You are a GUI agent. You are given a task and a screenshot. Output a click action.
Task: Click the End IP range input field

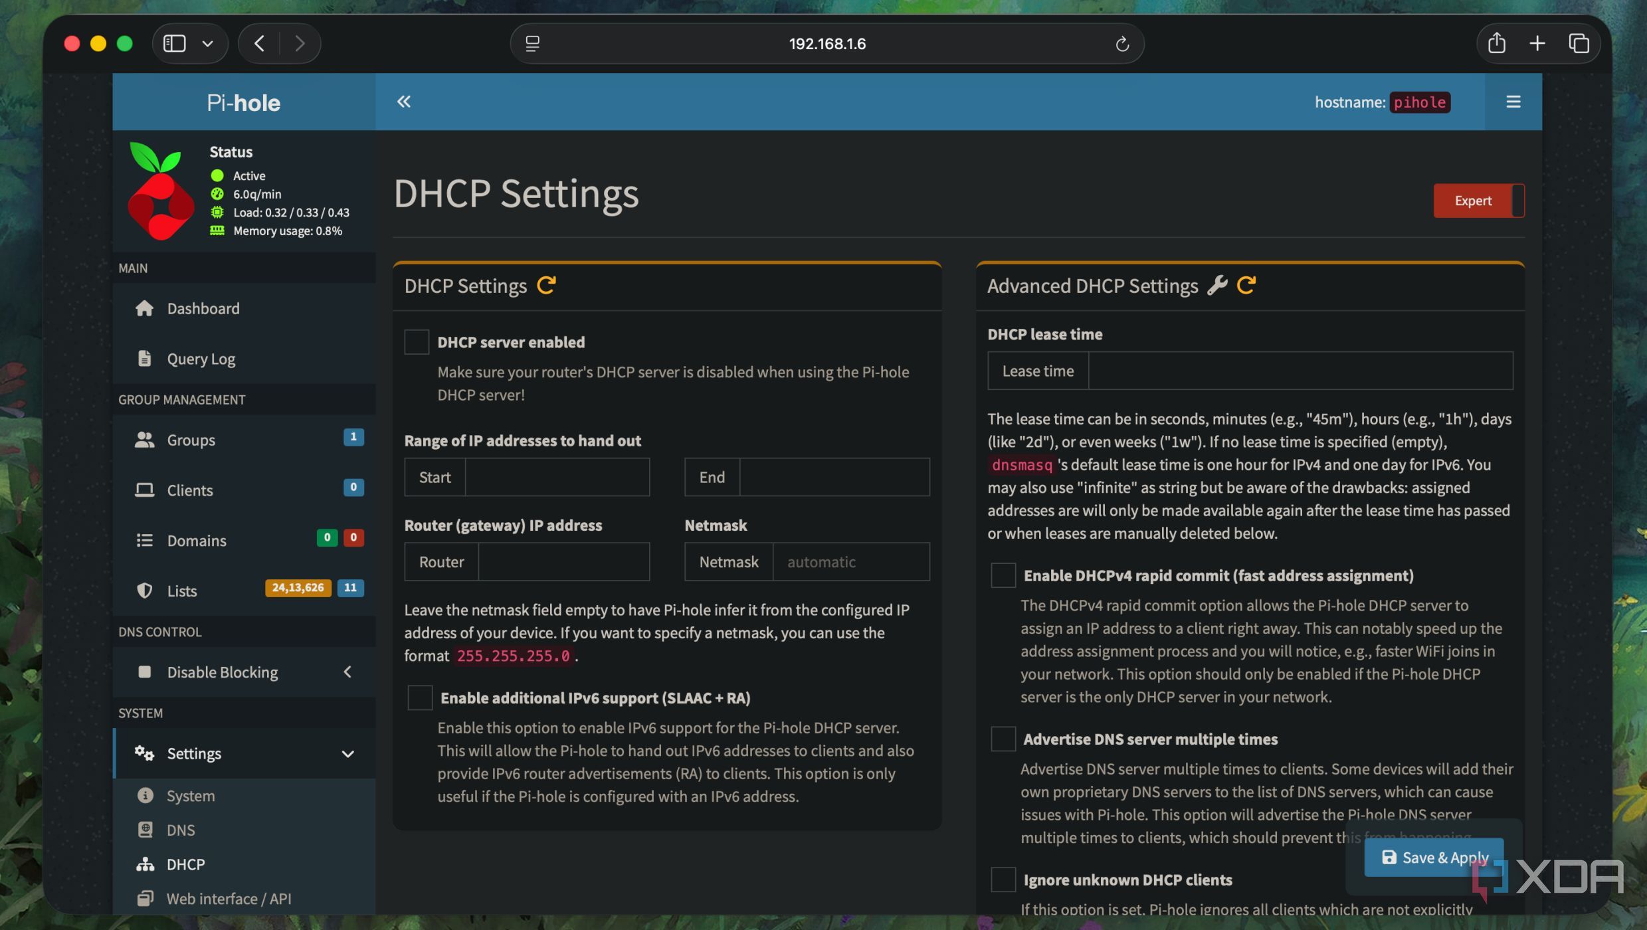[834, 477]
